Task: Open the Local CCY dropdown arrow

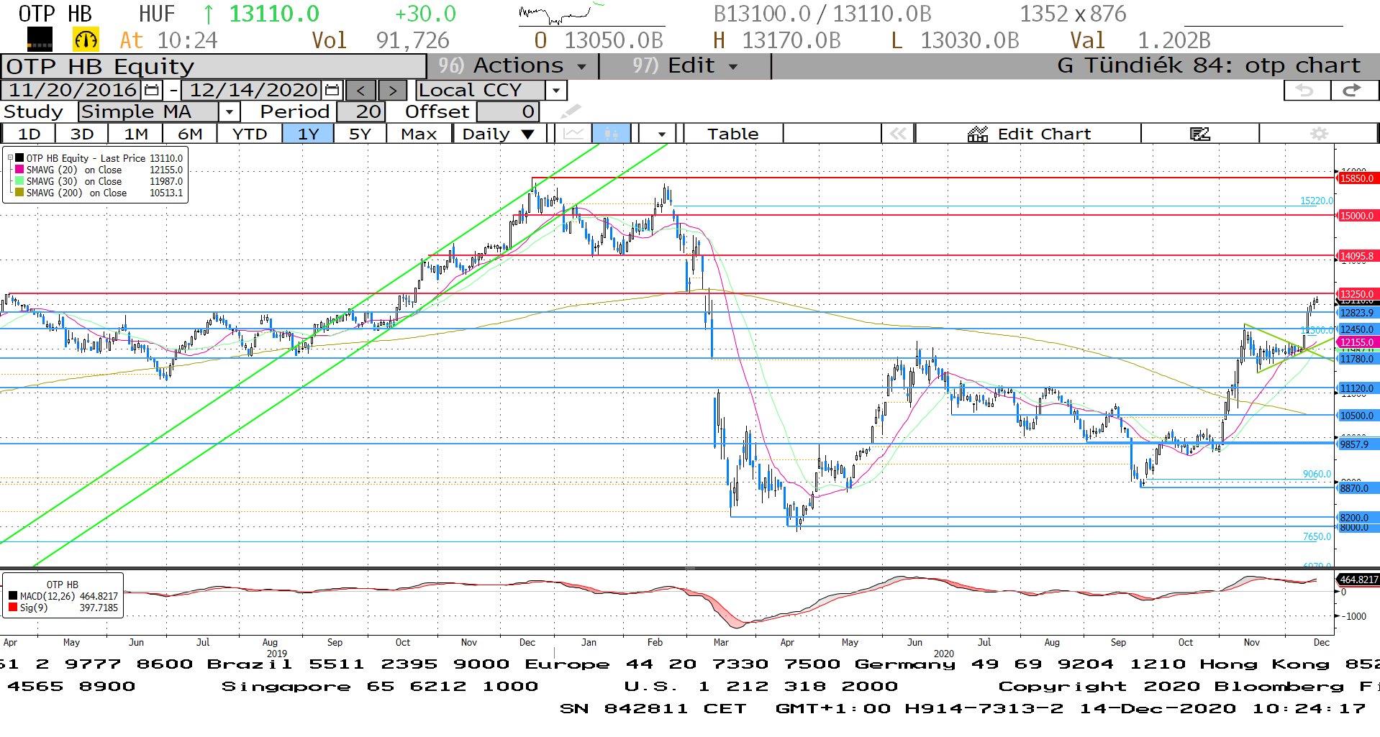Action: pos(555,91)
